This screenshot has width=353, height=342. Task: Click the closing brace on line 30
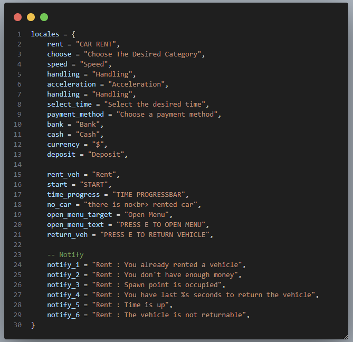click(x=33, y=325)
